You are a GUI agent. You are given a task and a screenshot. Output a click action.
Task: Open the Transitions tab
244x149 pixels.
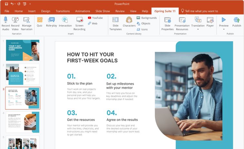pos(63,11)
